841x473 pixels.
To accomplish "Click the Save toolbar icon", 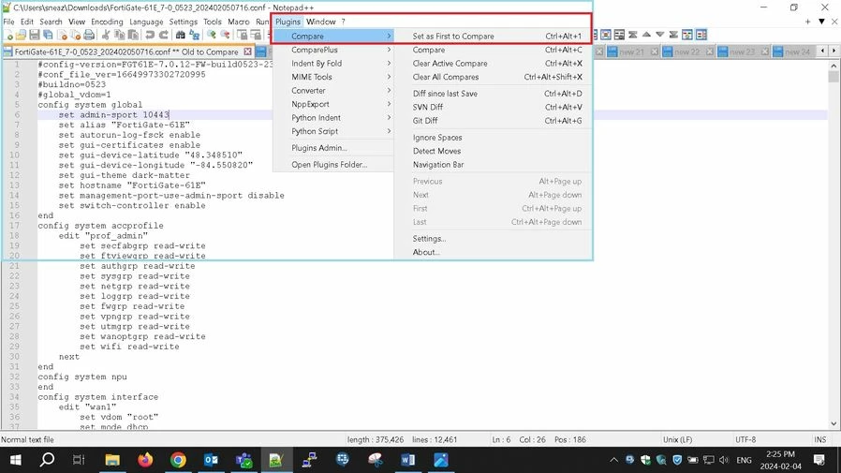I will [35, 36].
